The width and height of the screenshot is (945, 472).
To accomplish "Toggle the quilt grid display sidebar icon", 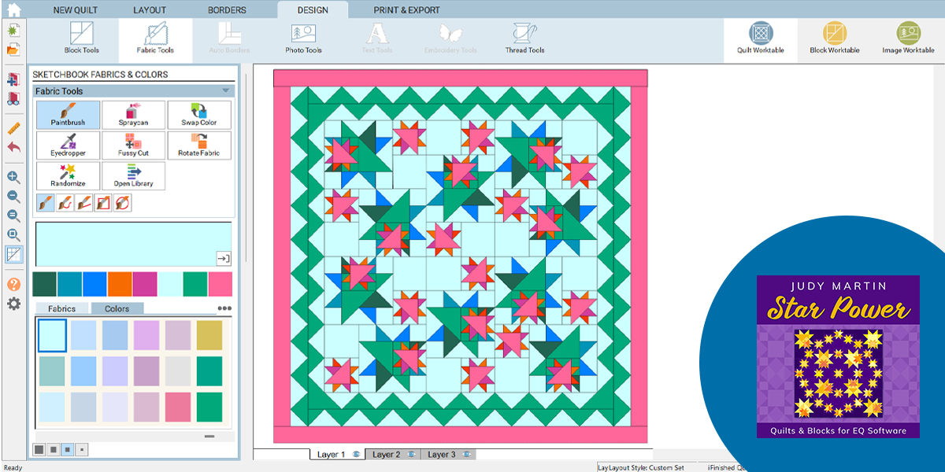I will (x=13, y=254).
